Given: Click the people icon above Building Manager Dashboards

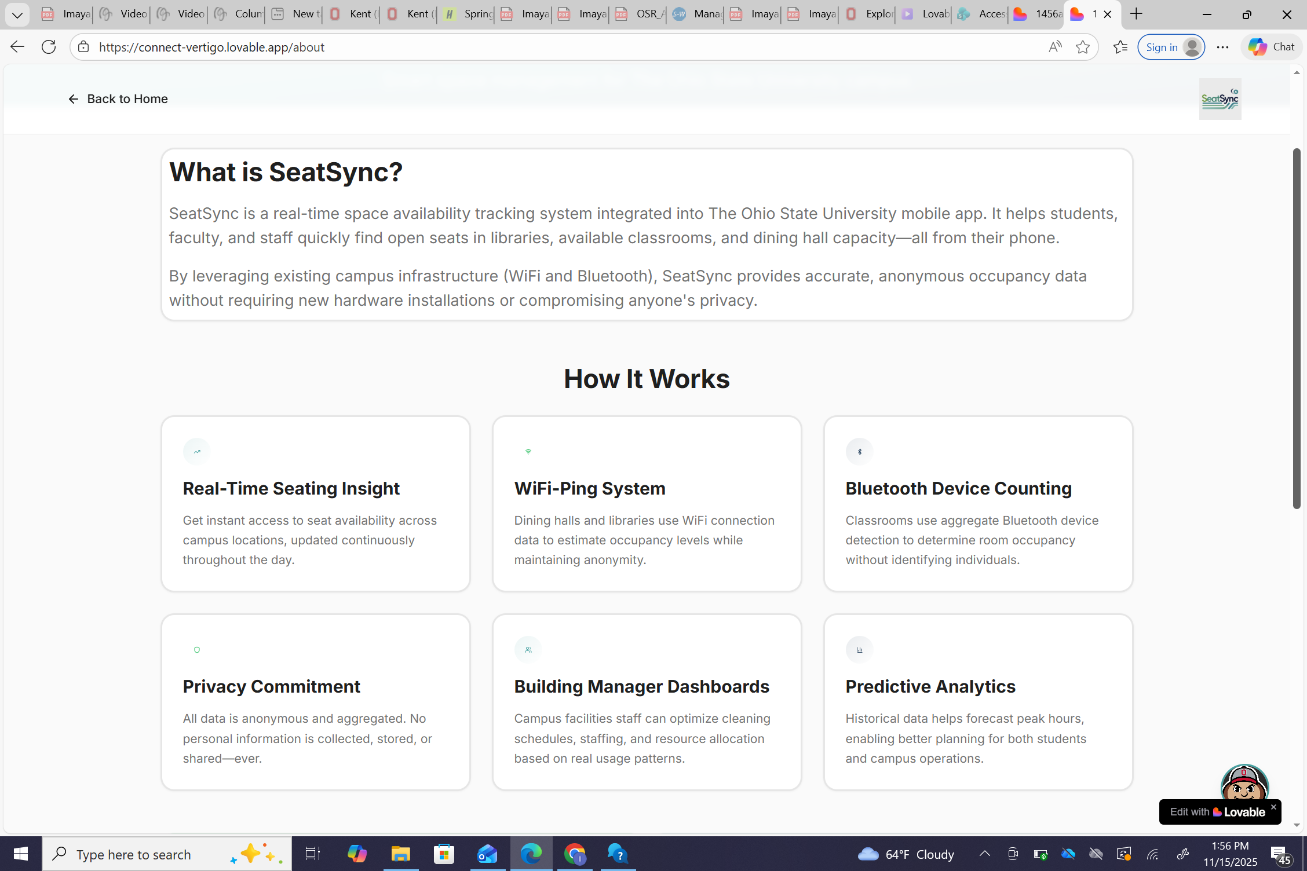Looking at the screenshot, I should [x=528, y=650].
